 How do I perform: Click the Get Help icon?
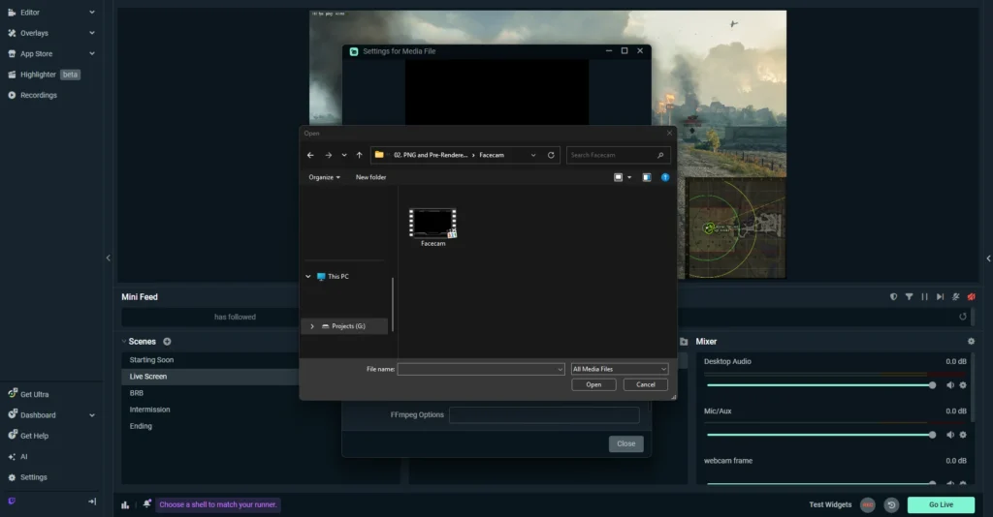[12, 436]
